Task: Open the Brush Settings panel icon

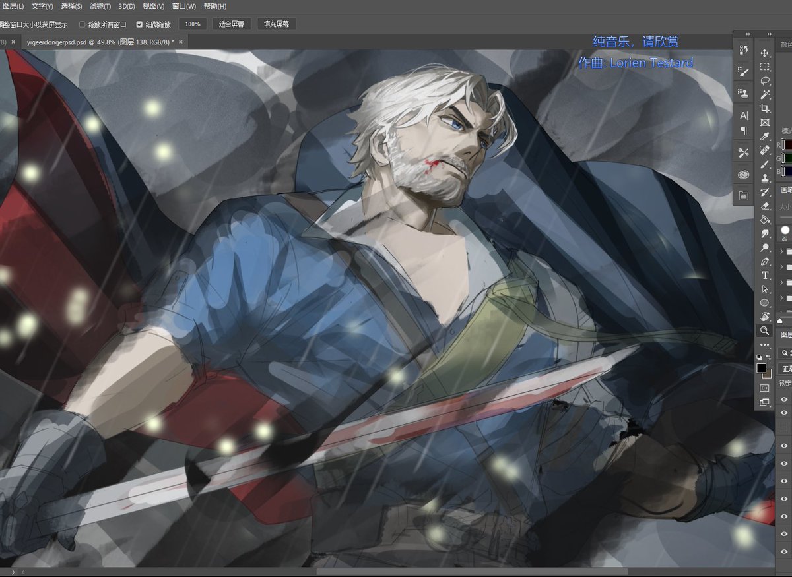Action: (x=744, y=71)
